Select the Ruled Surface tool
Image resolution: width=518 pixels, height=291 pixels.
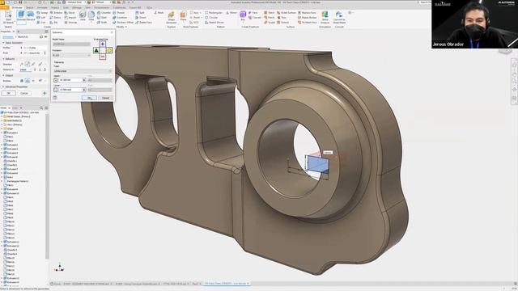click(x=287, y=13)
